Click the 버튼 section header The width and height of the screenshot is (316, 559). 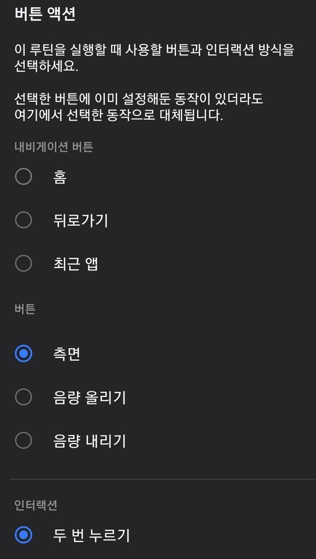[x=25, y=309]
